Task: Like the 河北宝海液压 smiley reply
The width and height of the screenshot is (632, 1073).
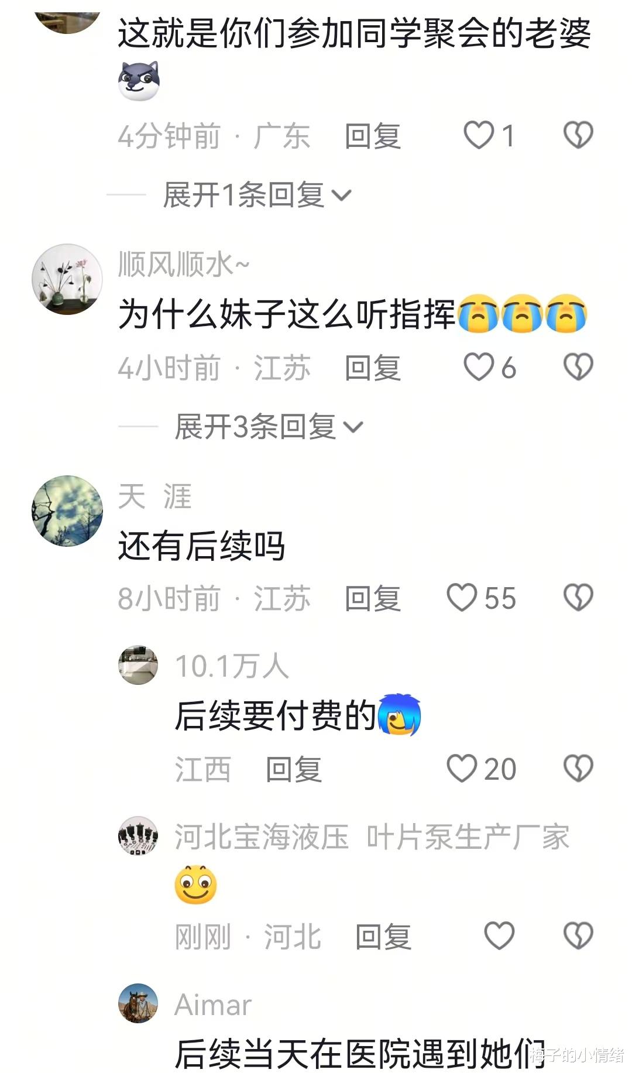Action: pyautogui.click(x=499, y=935)
